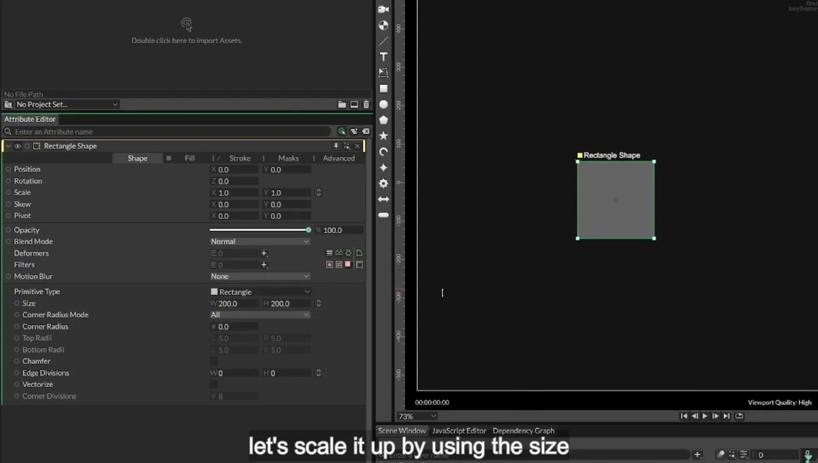Select the Camera tool in the toolbar
This screenshot has width=818, height=463.
tap(383, 9)
